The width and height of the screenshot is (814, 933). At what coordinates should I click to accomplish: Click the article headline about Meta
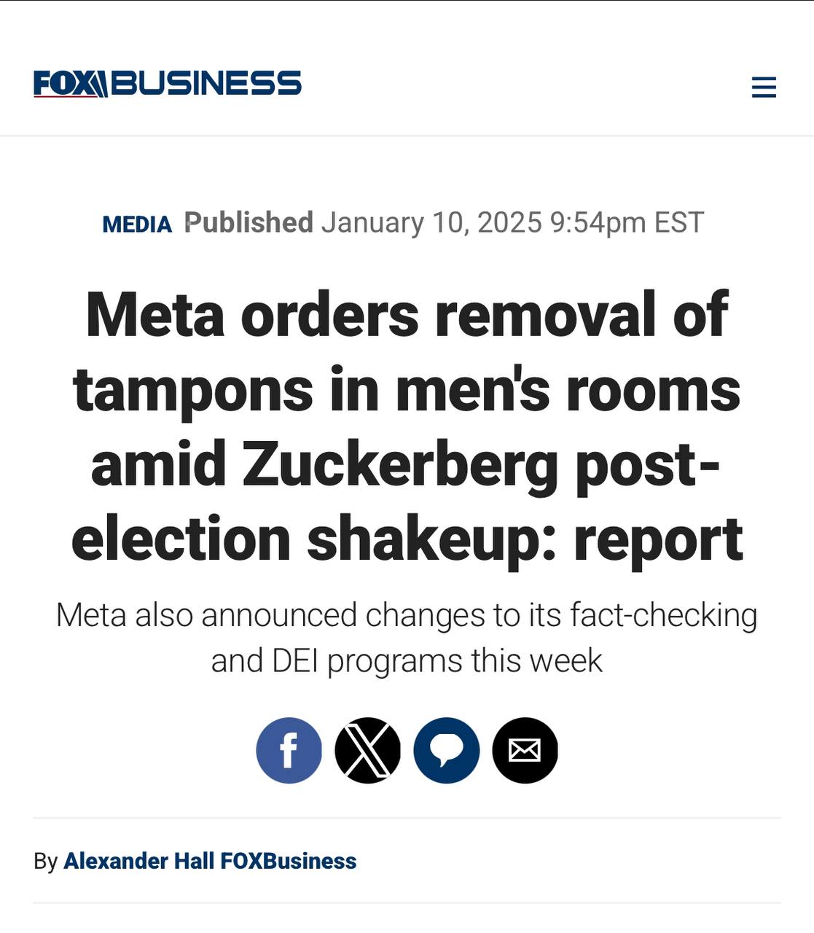point(407,426)
